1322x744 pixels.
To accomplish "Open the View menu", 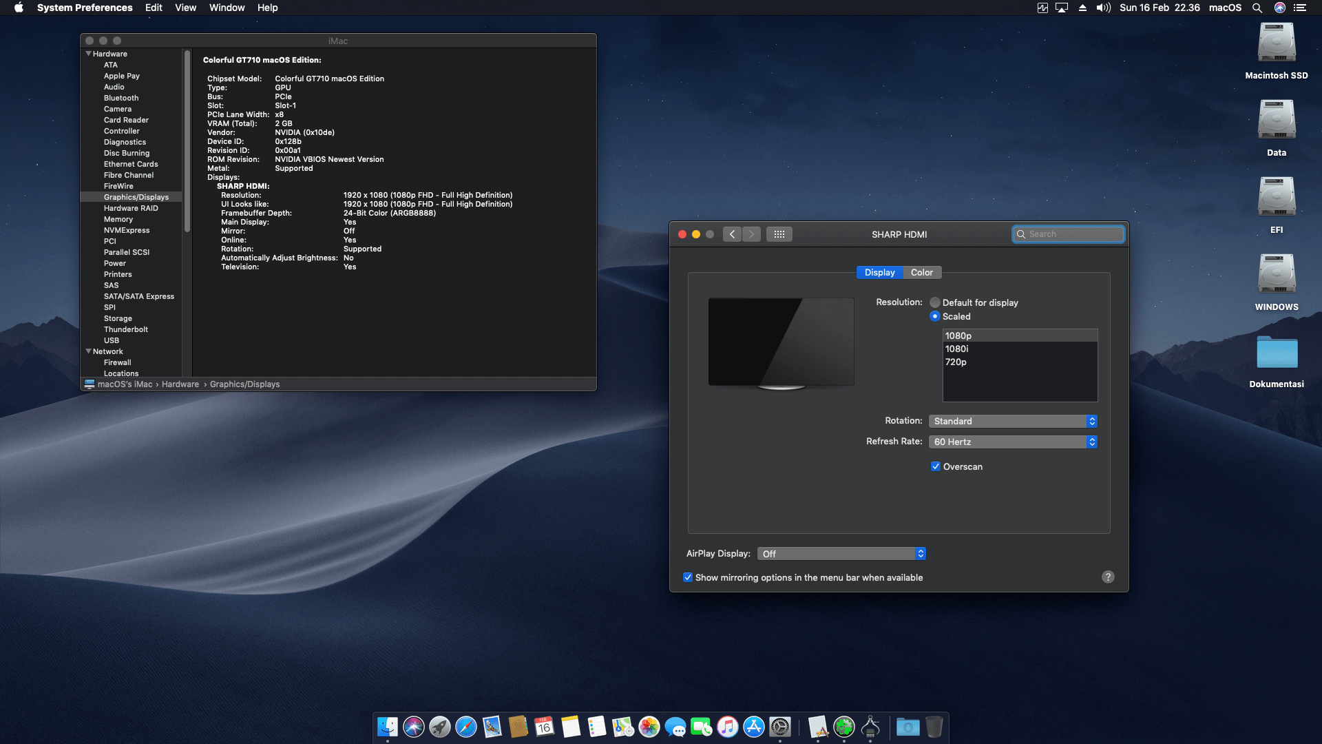I will click(186, 8).
